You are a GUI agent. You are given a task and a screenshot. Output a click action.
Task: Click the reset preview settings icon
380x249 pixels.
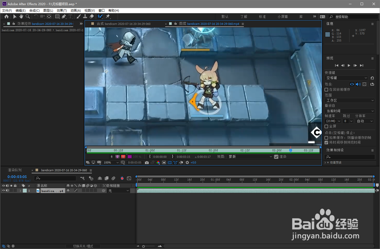point(372,78)
